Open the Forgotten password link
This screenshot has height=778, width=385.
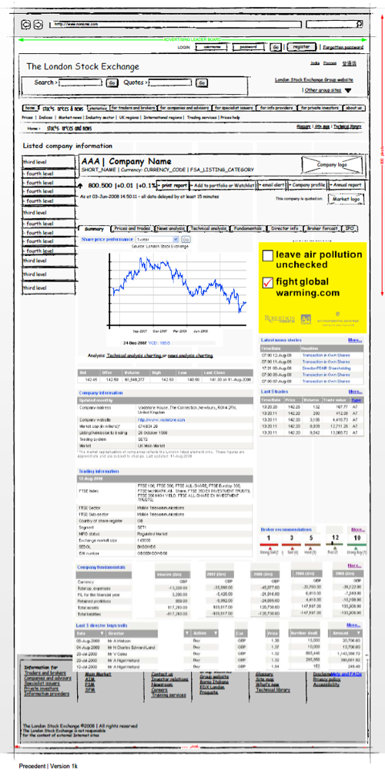[343, 48]
